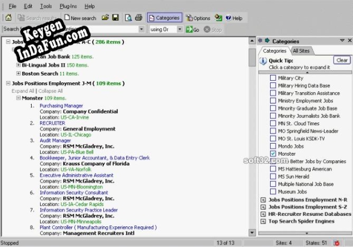Open the Audit Manager job link
353x247 pixels.
pos(55,140)
